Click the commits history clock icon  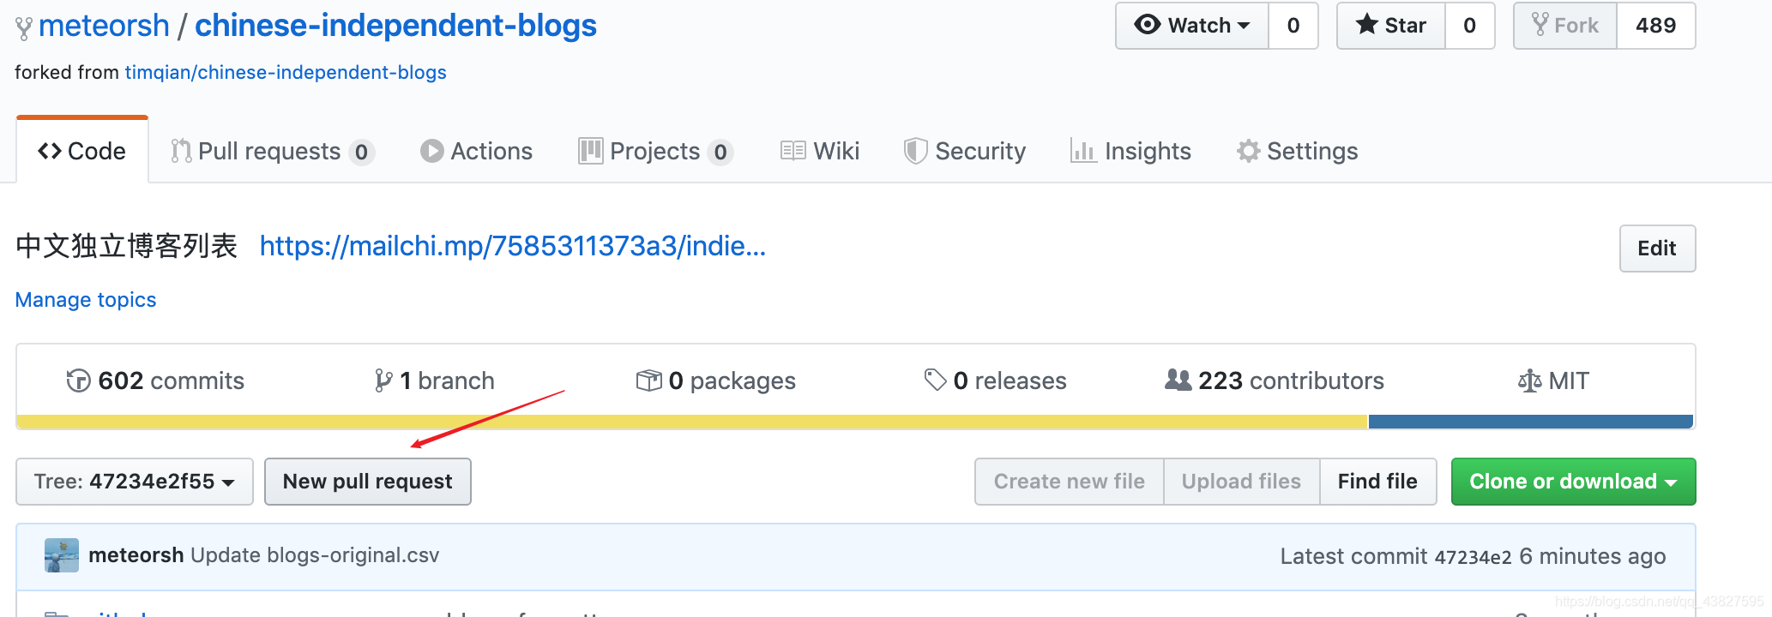[x=78, y=380]
